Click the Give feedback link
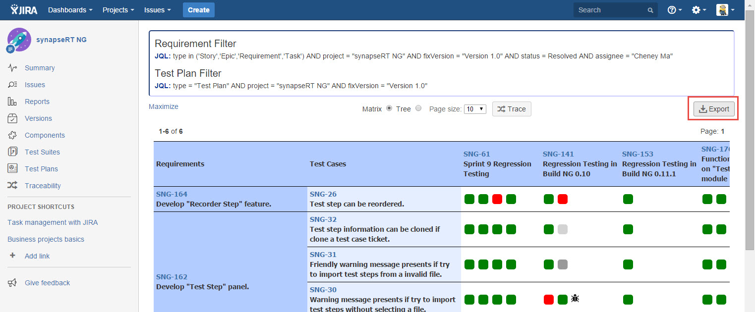The width and height of the screenshot is (755, 312). pos(47,283)
